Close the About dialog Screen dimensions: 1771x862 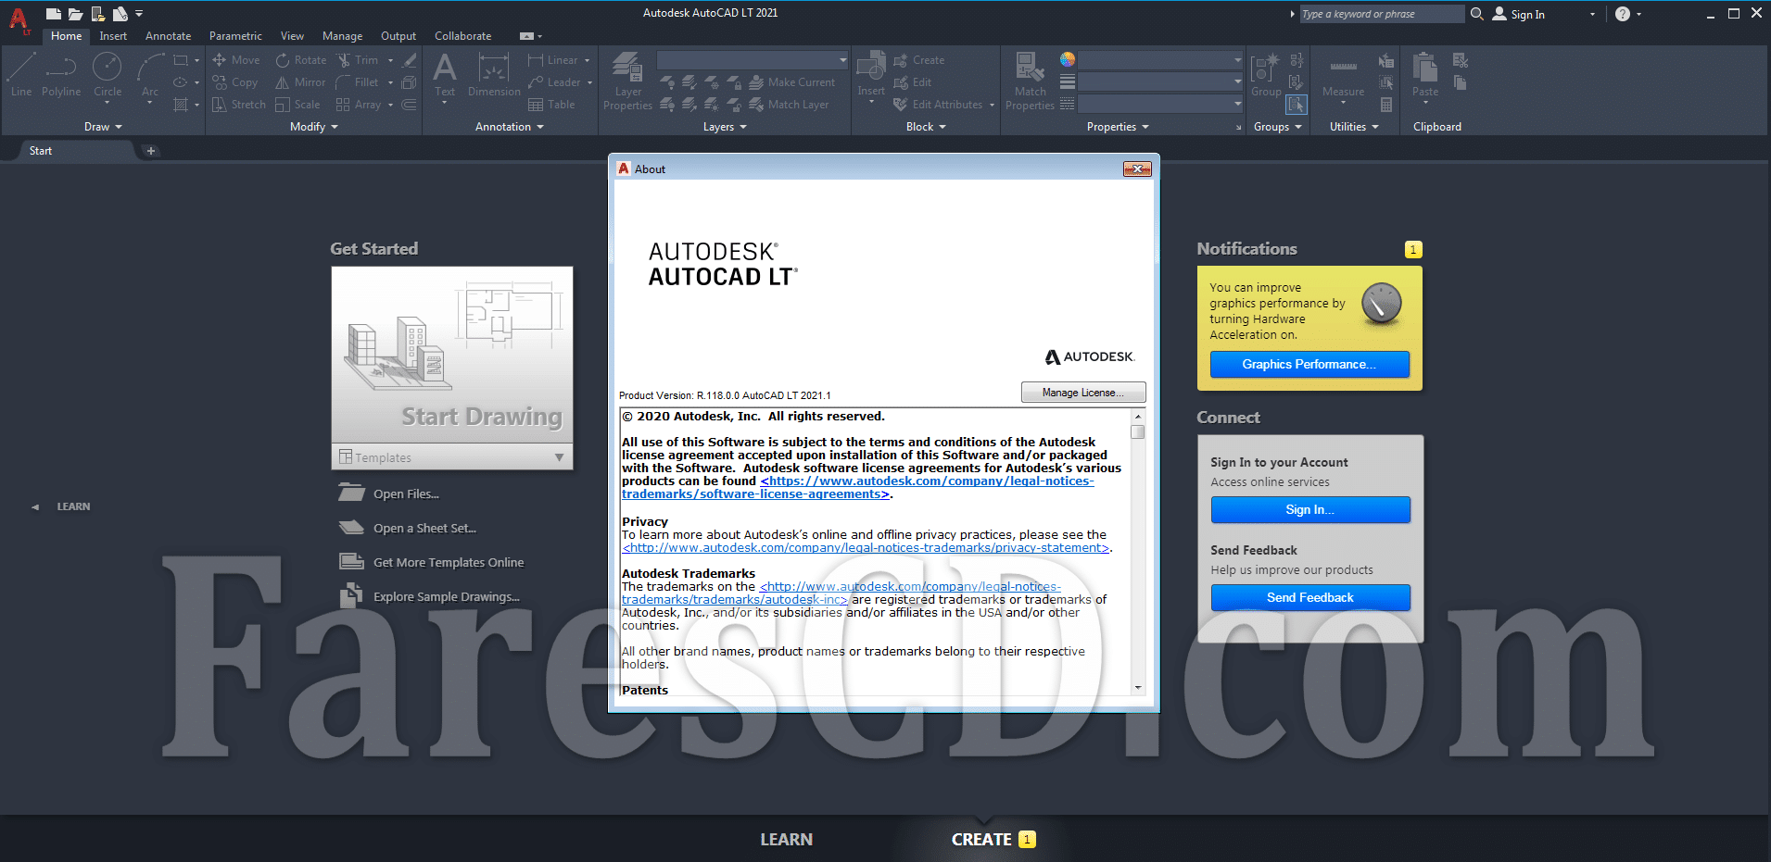[x=1137, y=169]
